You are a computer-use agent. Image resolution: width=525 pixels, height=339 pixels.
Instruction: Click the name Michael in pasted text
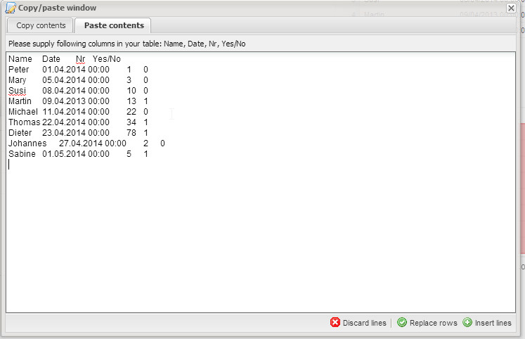23,112
